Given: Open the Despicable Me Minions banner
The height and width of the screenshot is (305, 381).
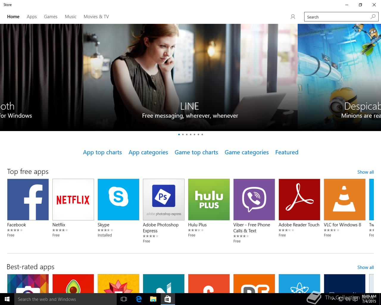Looking at the screenshot, I should [339, 77].
